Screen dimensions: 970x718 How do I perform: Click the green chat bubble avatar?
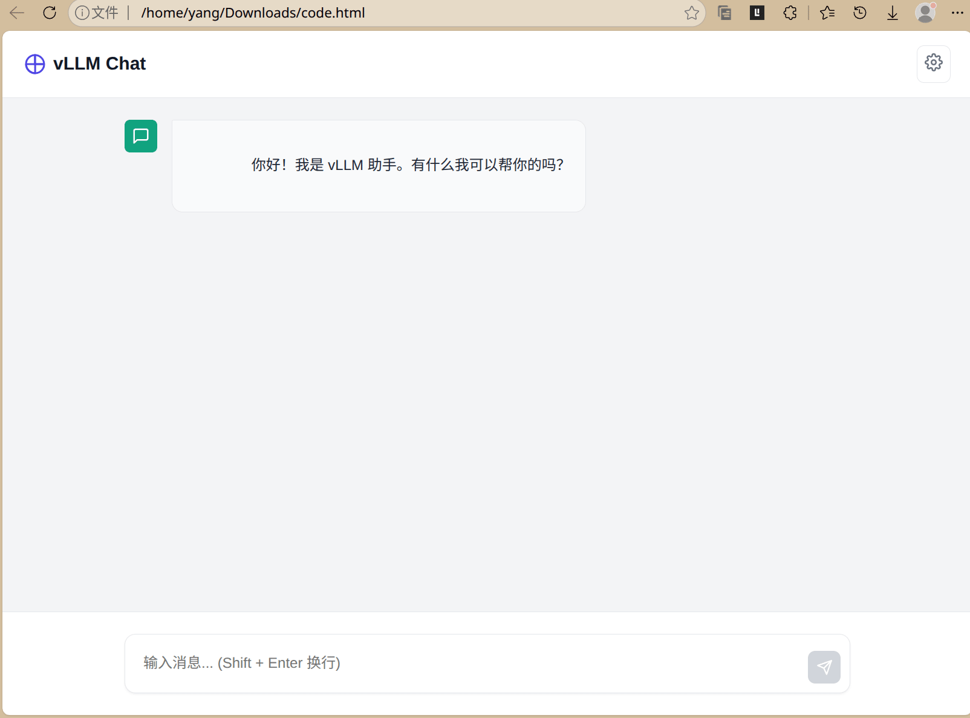coord(140,136)
